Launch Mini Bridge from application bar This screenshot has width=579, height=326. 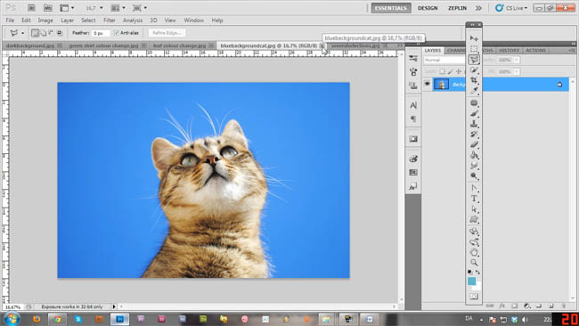(x=47, y=8)
